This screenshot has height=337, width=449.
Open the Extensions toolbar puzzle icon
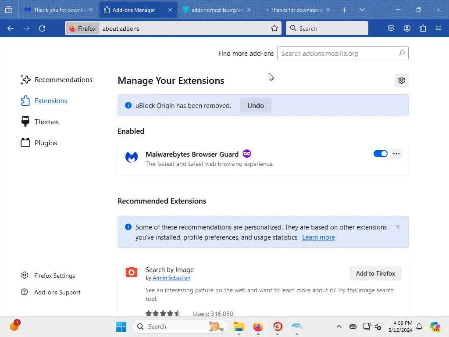423,28
